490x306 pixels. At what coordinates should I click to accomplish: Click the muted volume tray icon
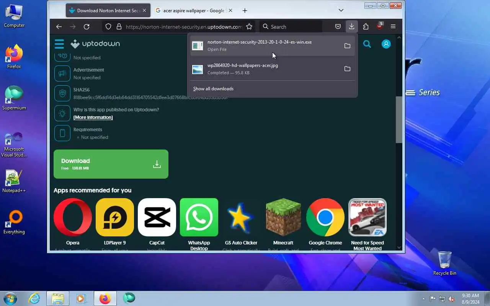pos(452,299)
